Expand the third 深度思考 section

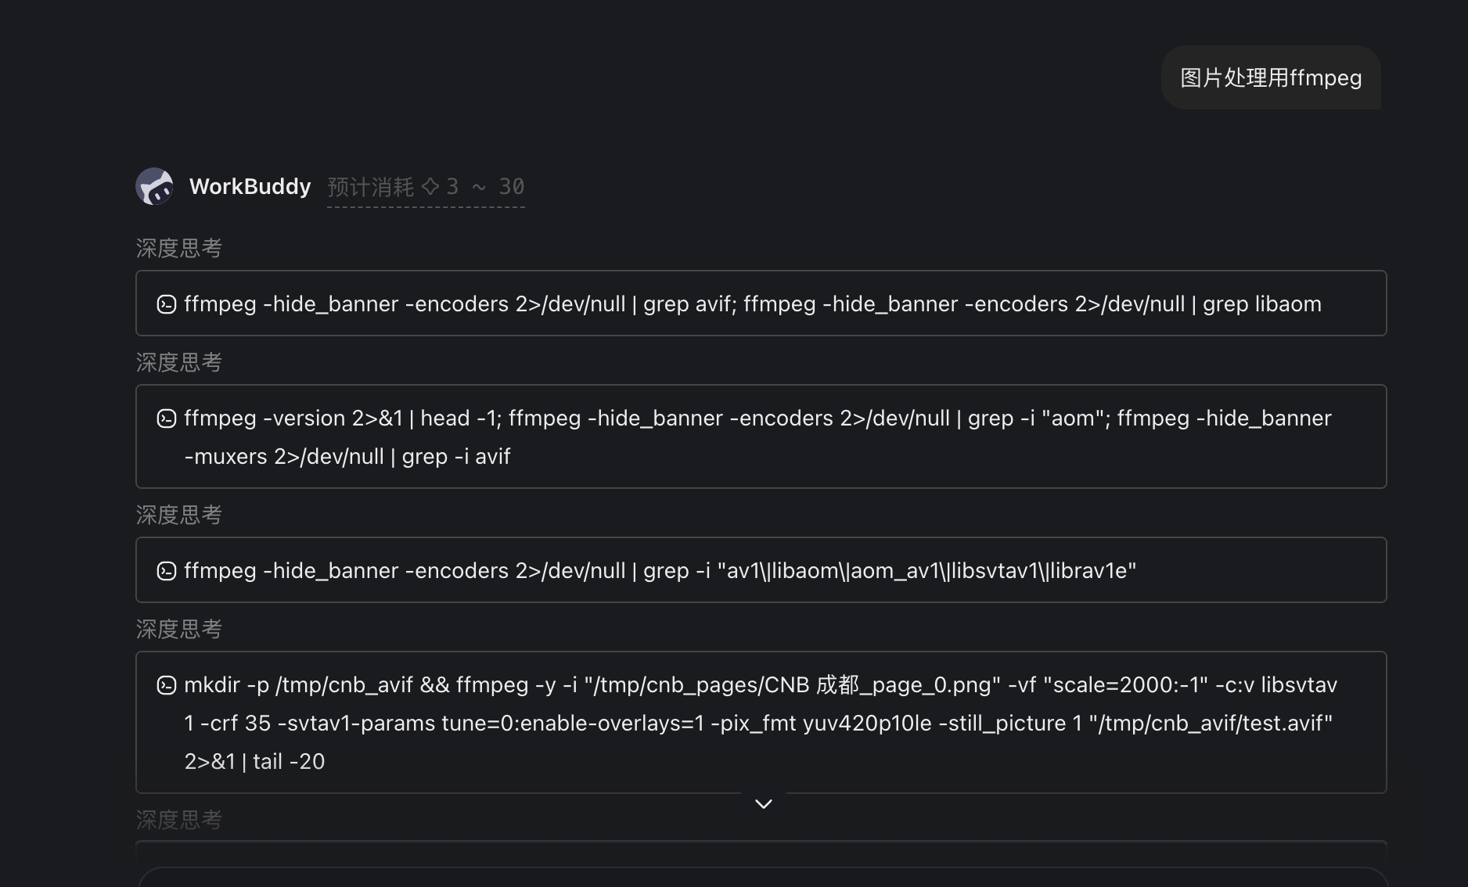click(179, 515)
